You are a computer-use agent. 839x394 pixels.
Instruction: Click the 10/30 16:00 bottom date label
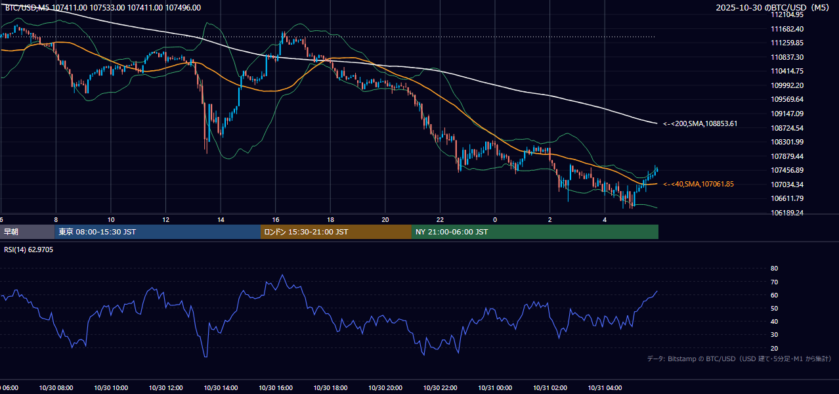[x=276, y=388]
